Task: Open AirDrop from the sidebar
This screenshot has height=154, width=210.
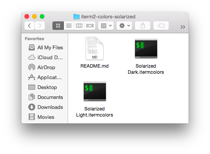Action: 42,67
